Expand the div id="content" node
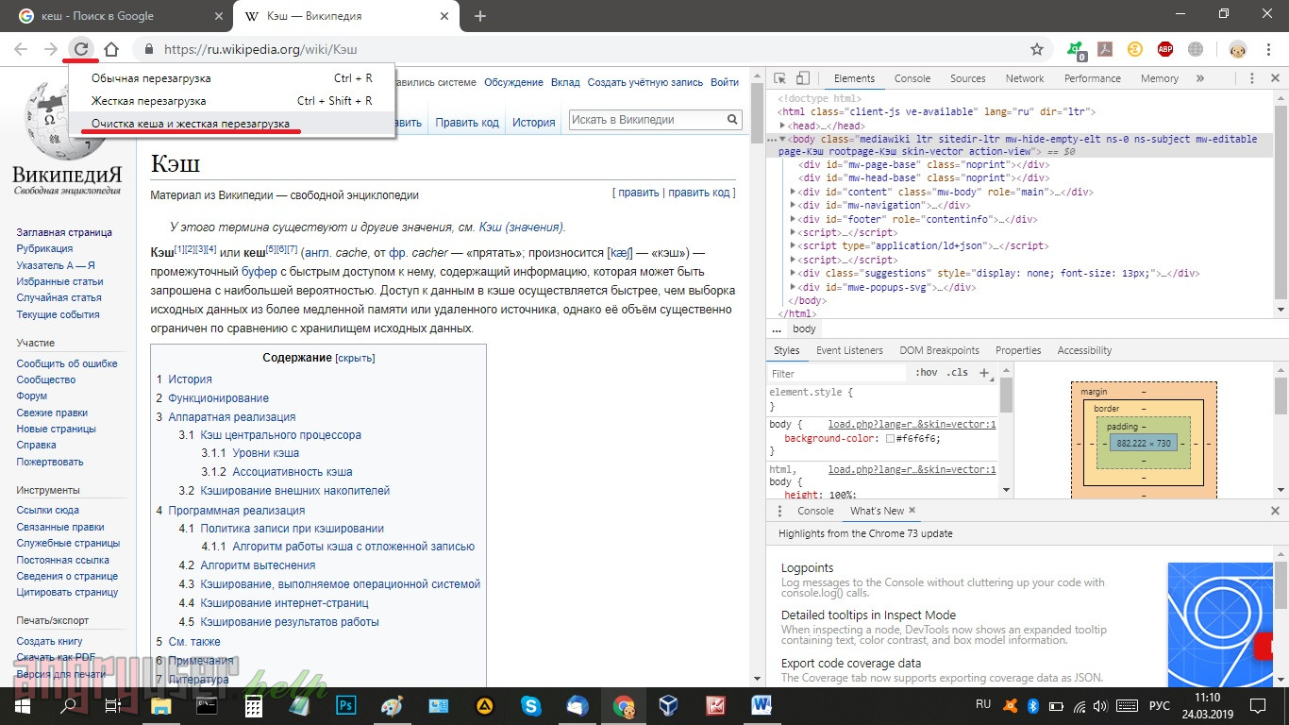The height and width of the screenshot is (725, 1289). coord(794,192)
